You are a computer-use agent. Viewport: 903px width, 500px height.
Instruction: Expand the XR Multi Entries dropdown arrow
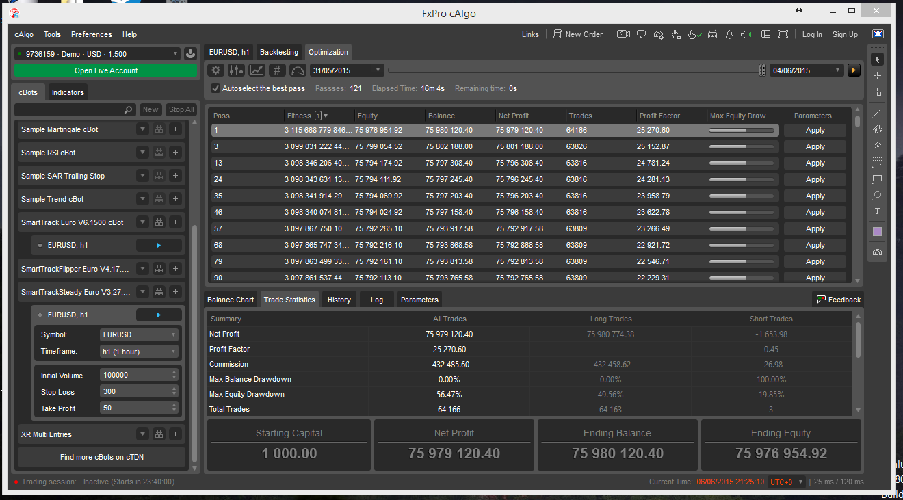142,434
